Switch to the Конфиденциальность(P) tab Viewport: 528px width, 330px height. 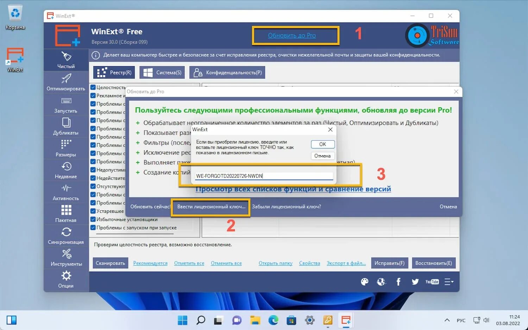[227, 72]
